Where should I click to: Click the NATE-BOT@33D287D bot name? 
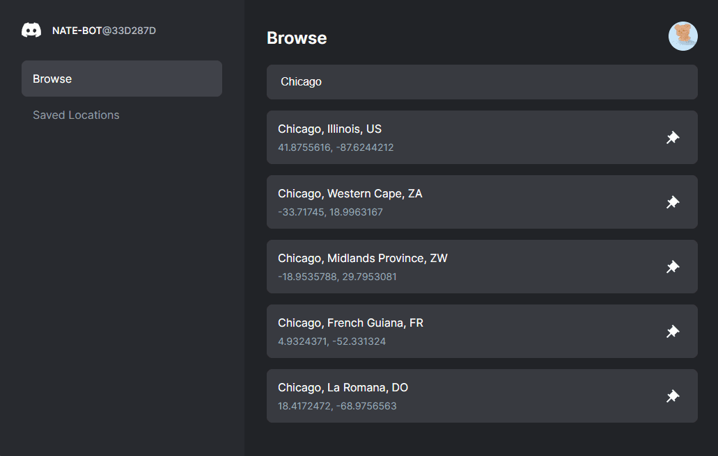click(103, 30)
